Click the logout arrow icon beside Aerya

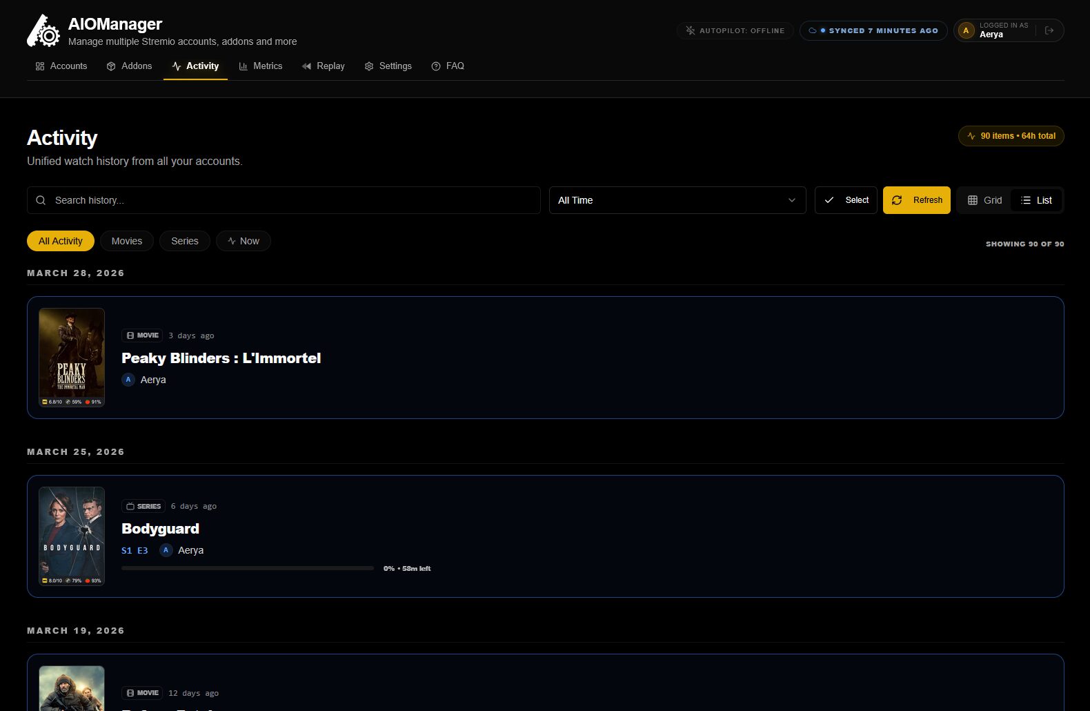click(x=1049, y=30)
